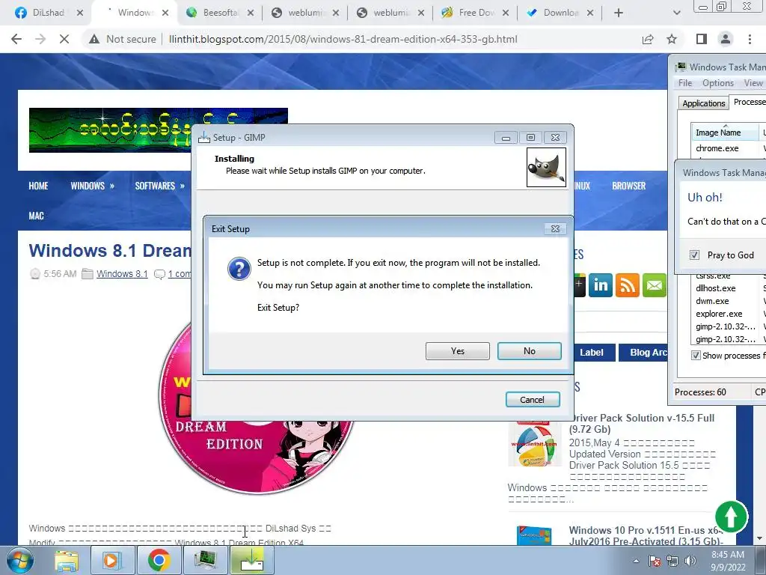Click Task Manager taskbar icon

pos(206,560)
